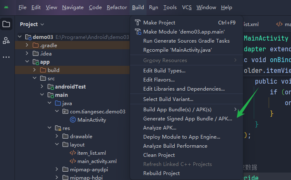291x180 pixels.
Task: Click the src folder icon
Action: (x=43, y=79)
